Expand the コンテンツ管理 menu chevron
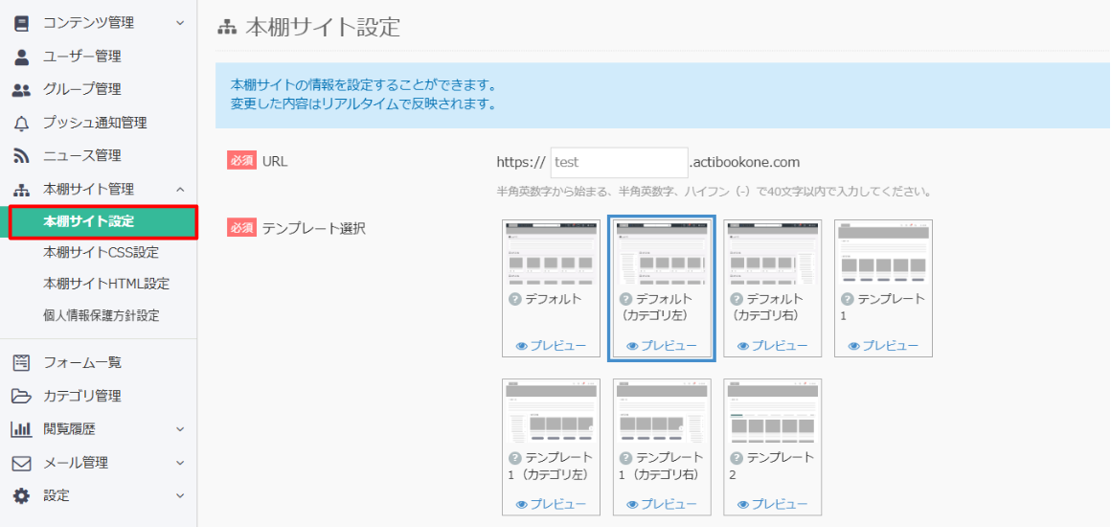Screen dimensions: 1111x527 [x=180, y=23]
